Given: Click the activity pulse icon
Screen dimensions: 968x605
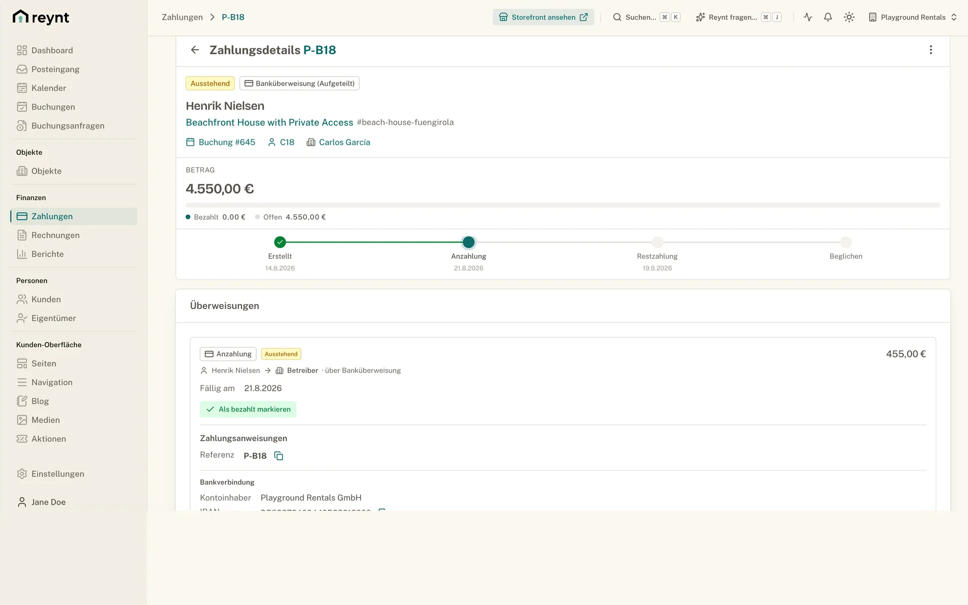Looking at the screenshot, I should (808, 17).
